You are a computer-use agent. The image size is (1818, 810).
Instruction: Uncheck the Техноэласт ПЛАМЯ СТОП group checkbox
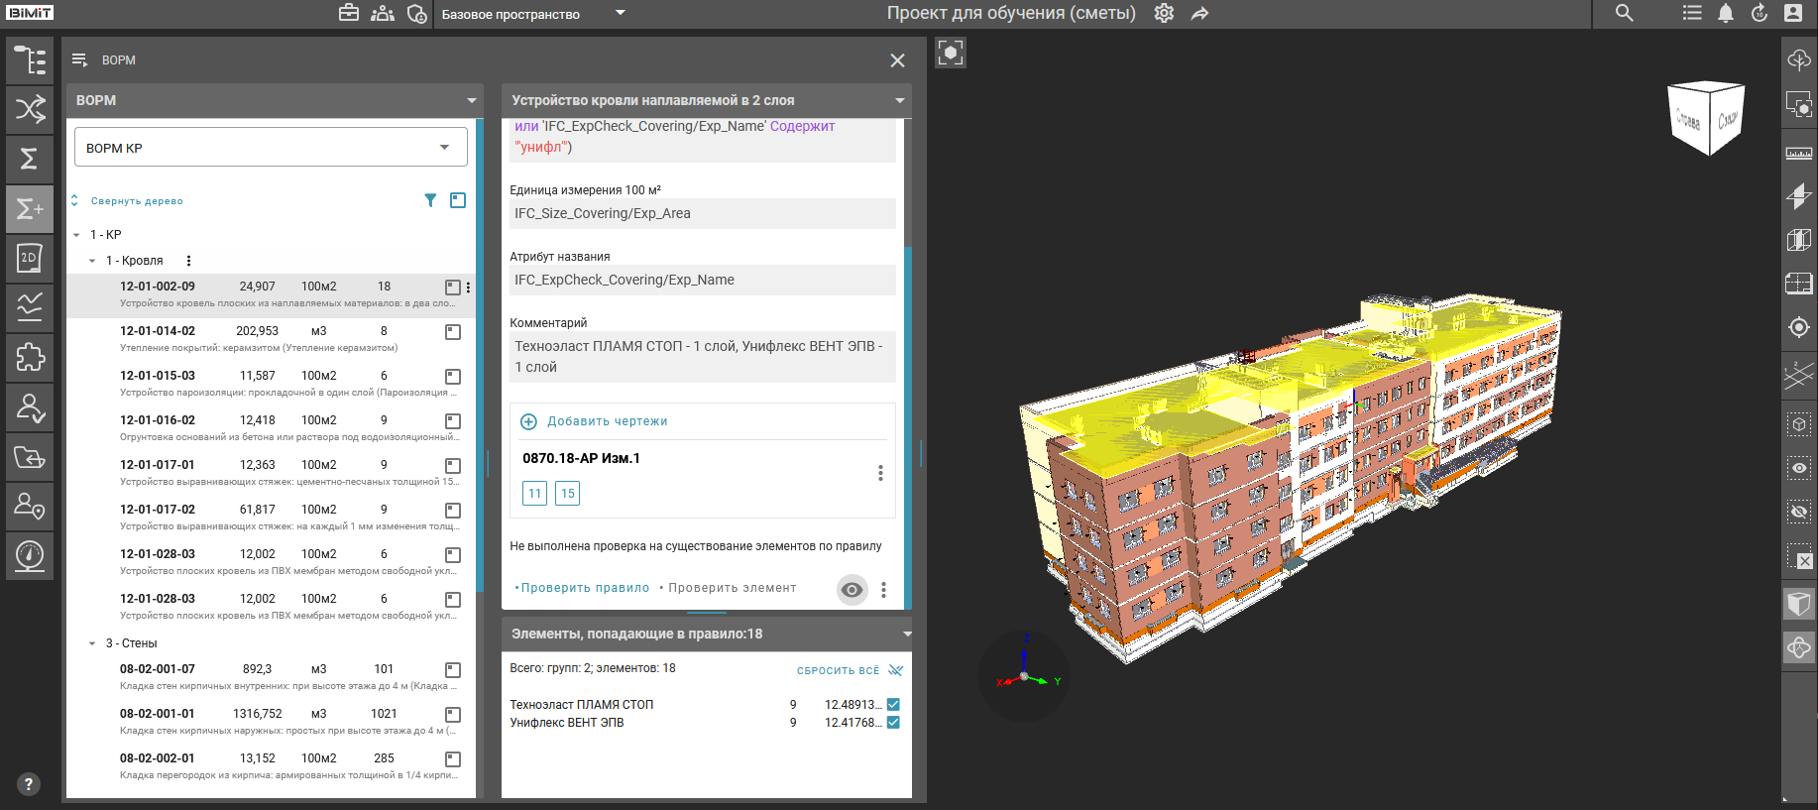tap(893, 705)
